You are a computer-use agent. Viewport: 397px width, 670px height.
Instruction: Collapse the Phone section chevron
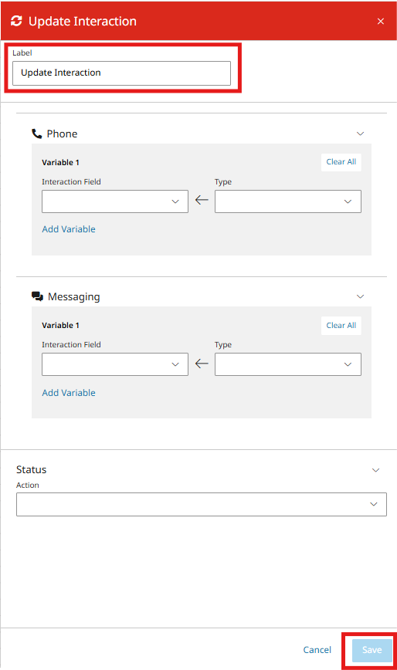pyautogui.click(x=360, y=134)
